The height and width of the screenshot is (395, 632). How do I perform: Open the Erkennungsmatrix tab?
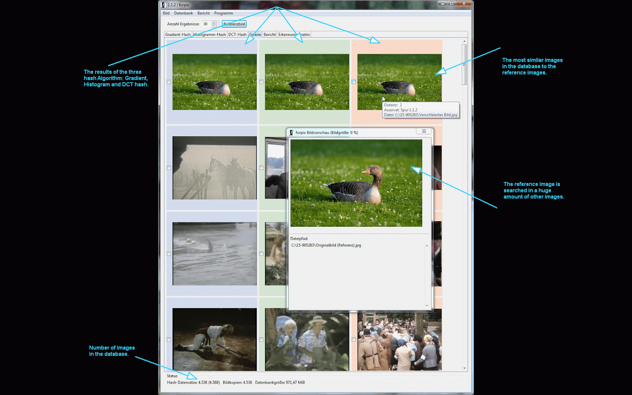click(x=294, y=34)
